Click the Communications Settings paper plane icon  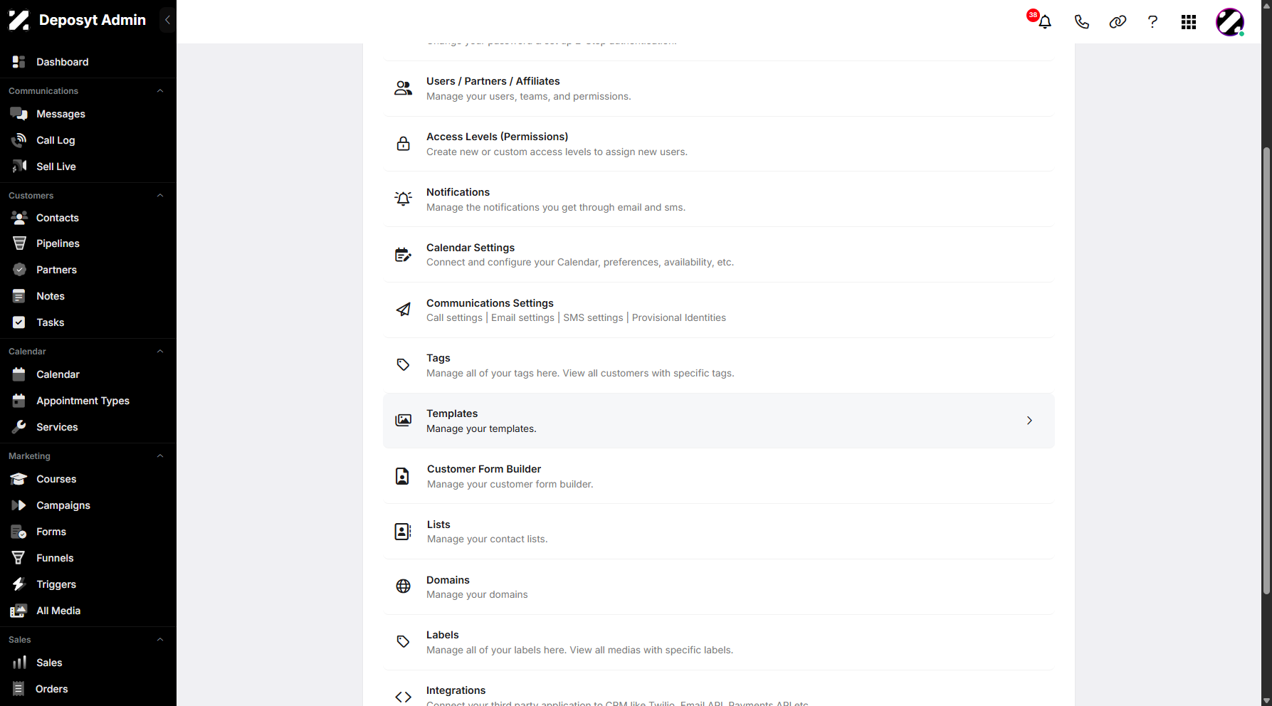403,310
